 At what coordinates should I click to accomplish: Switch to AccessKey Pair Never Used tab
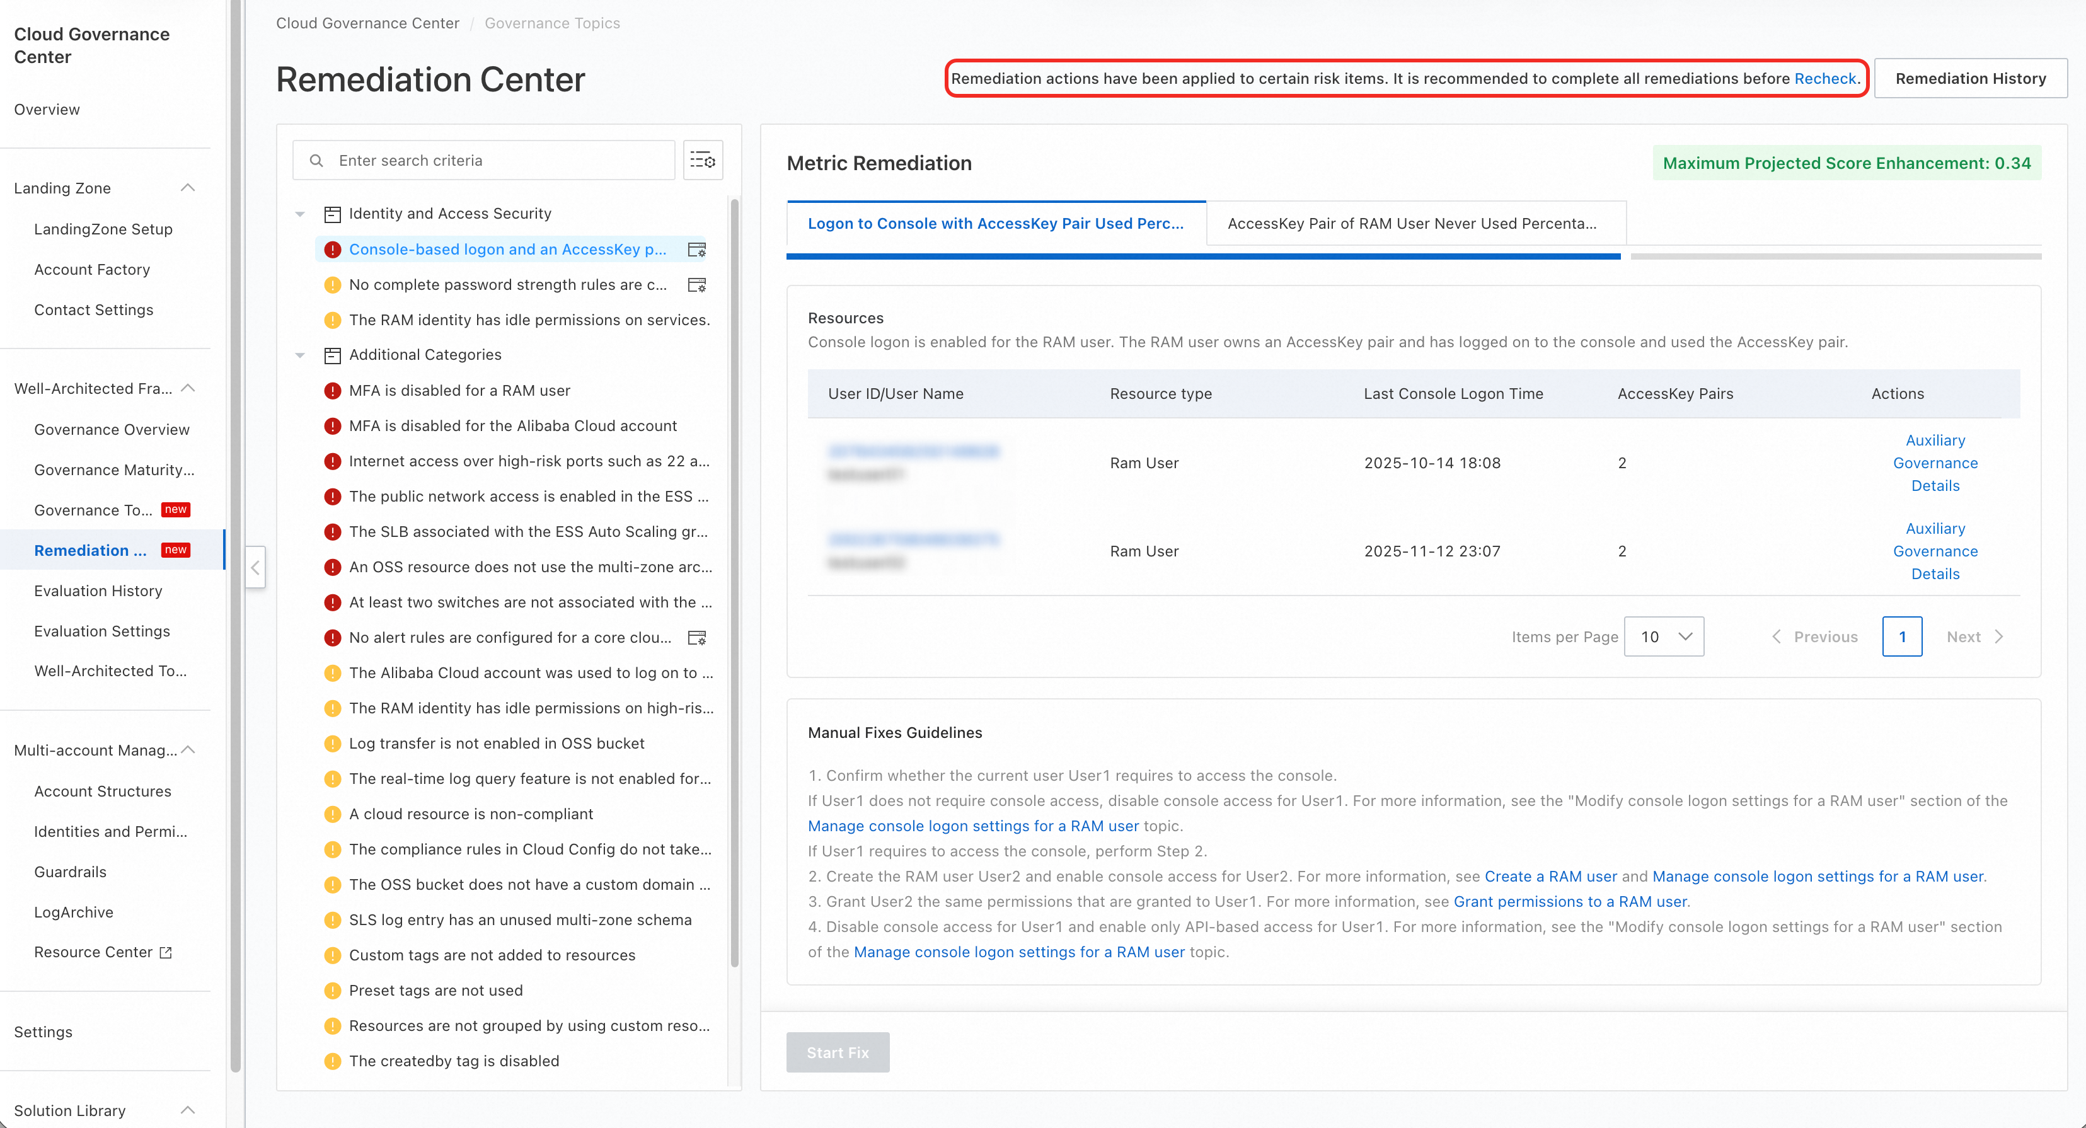(1412, 224)
